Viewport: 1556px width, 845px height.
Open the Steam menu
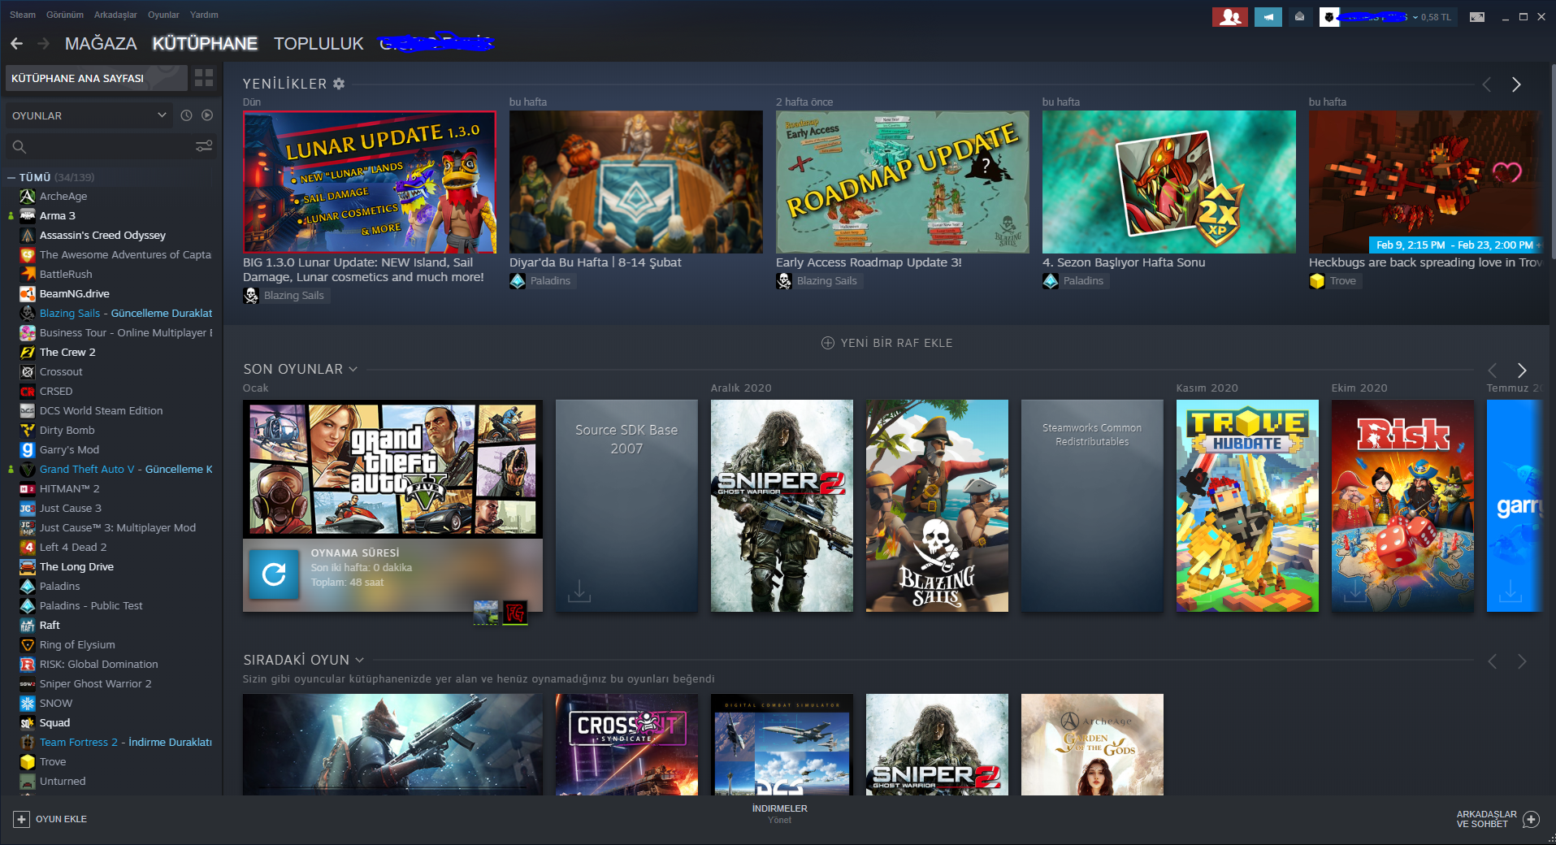point(23,15)
